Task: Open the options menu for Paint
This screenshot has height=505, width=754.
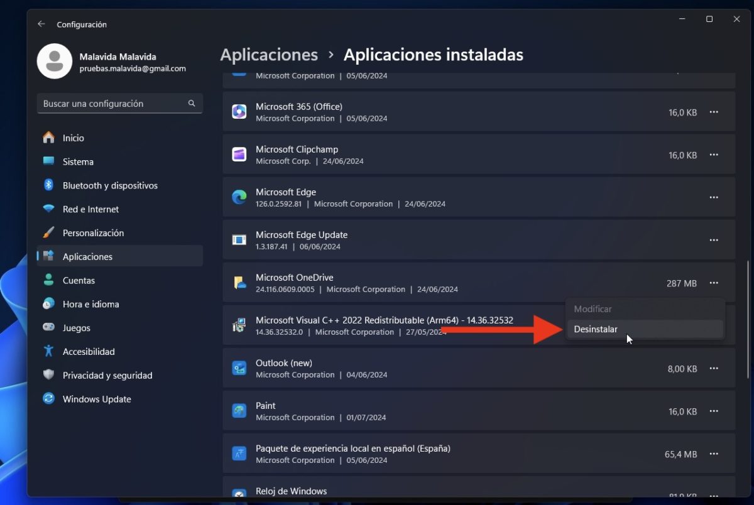Action: (x=714, y=411)
